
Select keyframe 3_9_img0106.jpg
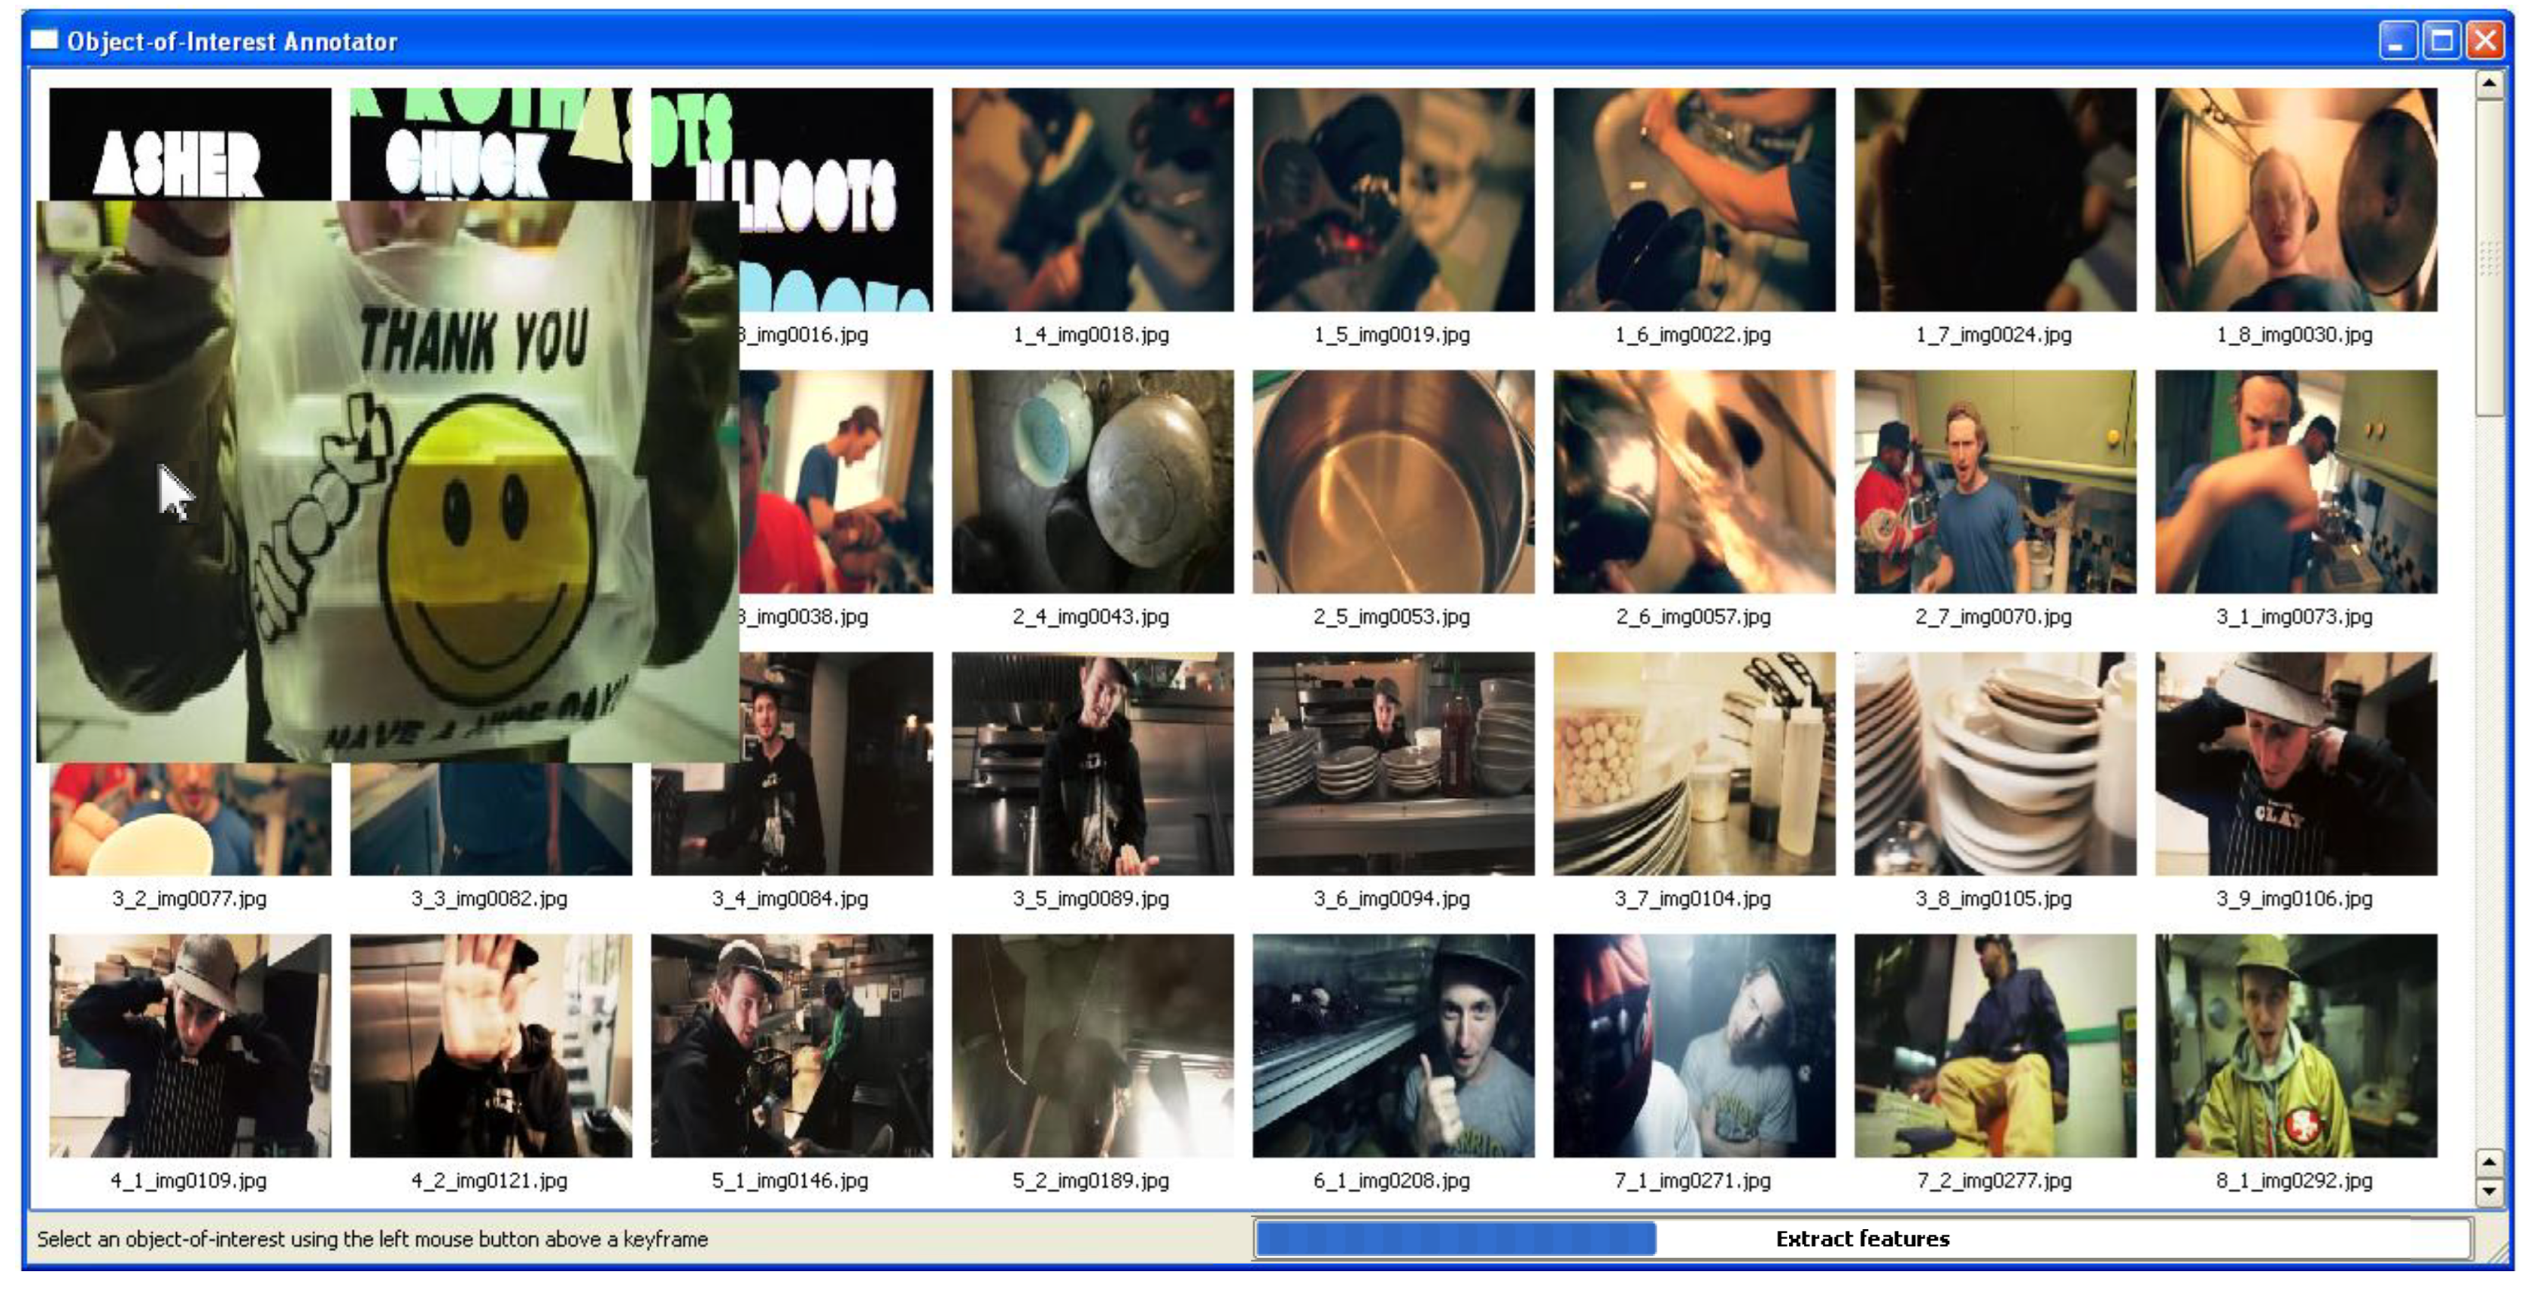2295,763
